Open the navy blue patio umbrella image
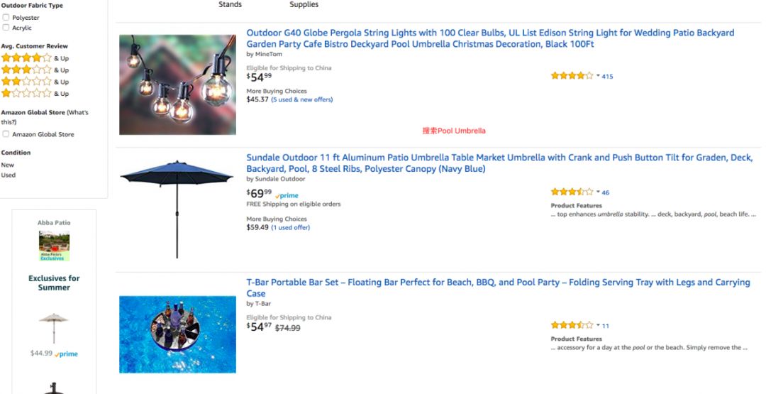The height and width of the screenshot is (394, 766). click(x=177, y=207)
